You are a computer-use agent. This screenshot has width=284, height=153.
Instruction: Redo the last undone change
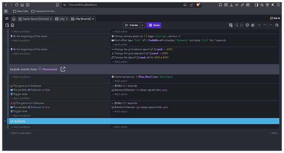[x=270, y=25]
